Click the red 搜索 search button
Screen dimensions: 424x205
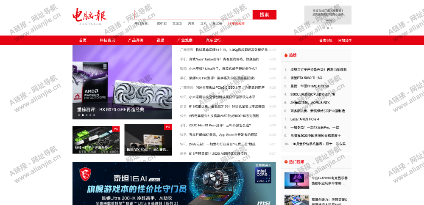265,14
